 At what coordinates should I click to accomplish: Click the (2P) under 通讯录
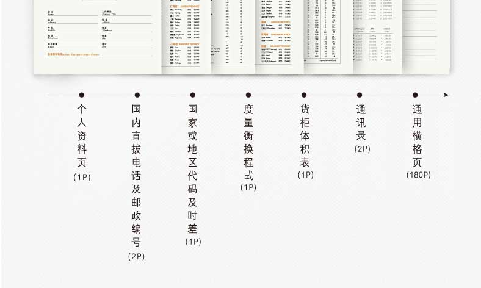pyautogui.click(x=362, y=149)
